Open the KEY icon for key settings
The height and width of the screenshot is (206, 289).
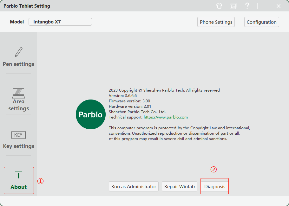[x=19, y=135]
